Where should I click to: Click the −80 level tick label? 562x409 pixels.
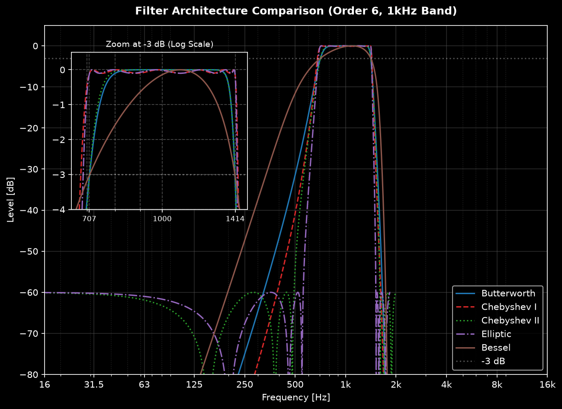(x=29, y=374)
